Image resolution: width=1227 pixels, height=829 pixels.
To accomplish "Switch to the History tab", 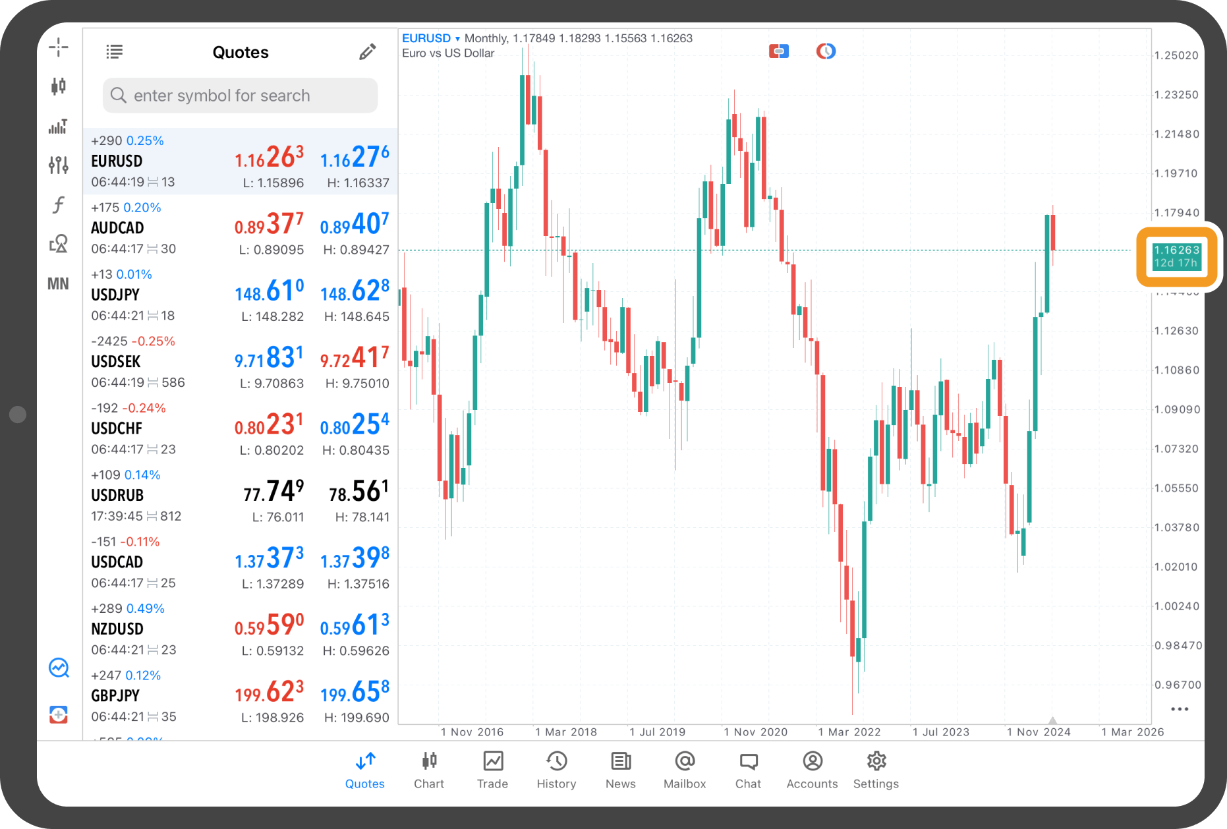I will coord(556,770).
